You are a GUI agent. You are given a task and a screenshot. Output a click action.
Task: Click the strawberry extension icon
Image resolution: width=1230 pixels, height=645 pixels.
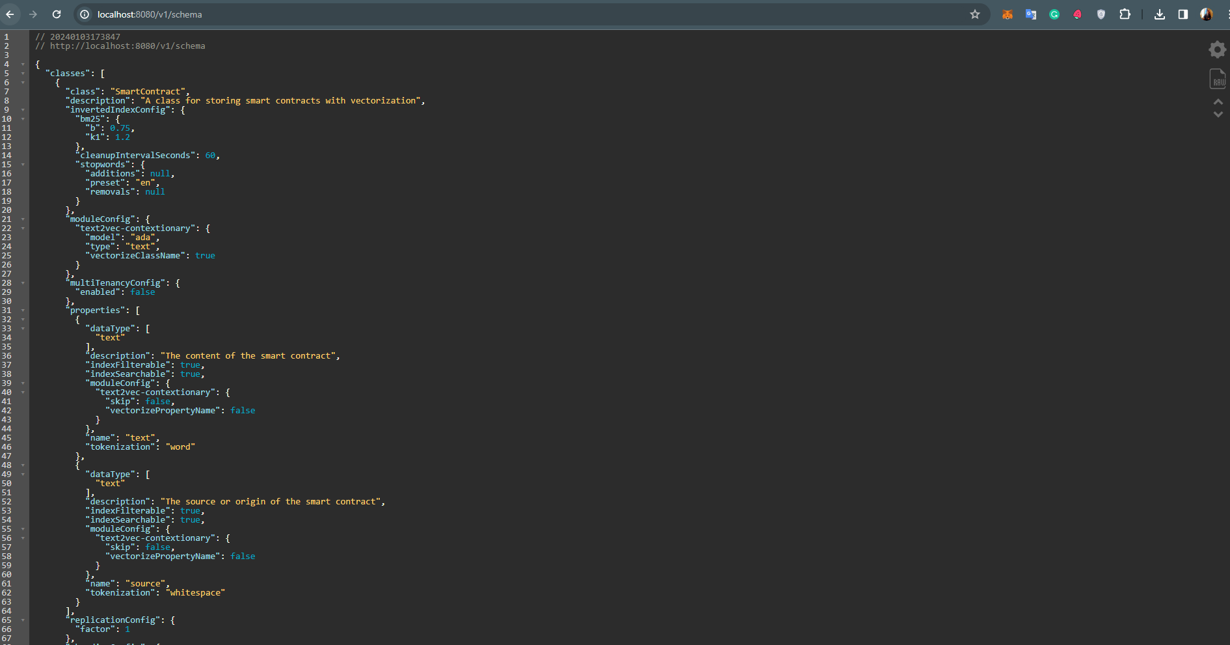[x=1077, y=14]
